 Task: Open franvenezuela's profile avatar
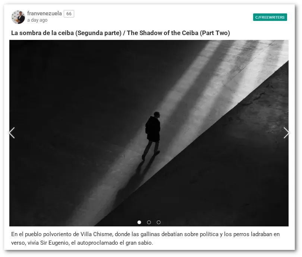tap(18, 17)
